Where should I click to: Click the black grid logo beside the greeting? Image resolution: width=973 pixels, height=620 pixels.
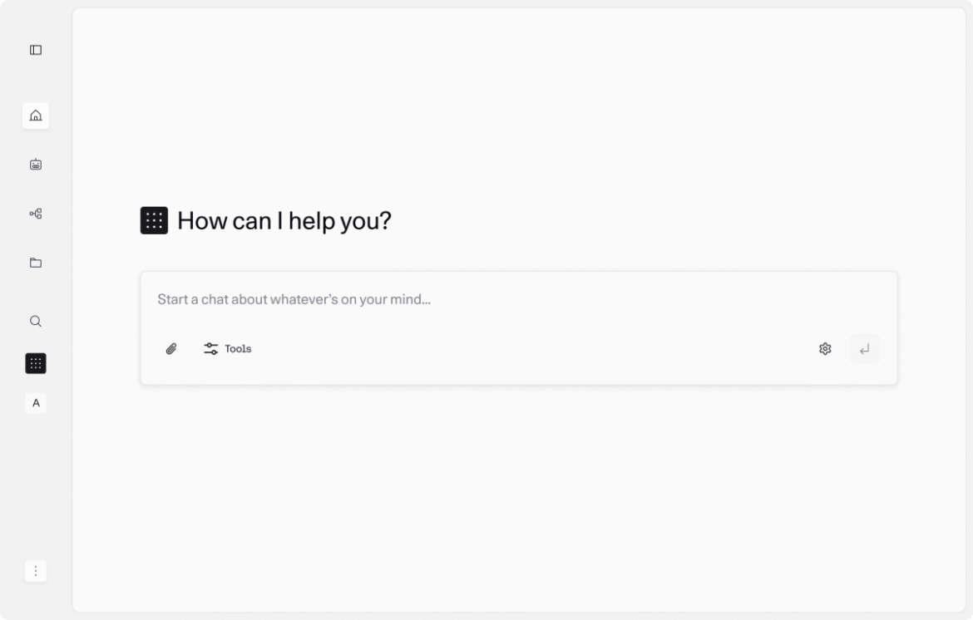[x=153, y=220]
